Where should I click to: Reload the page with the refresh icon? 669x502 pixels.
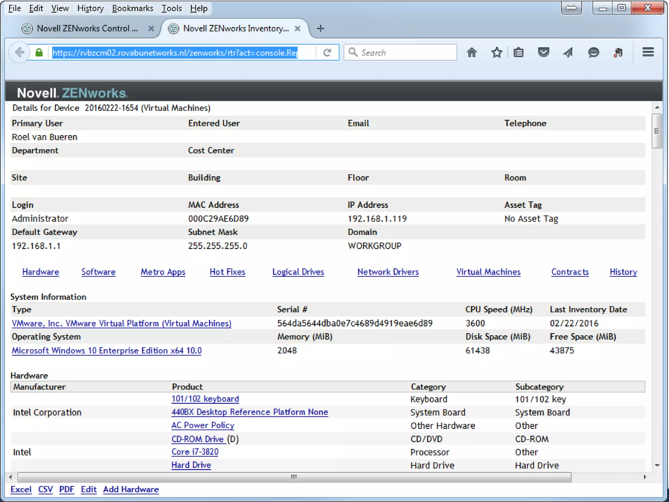tap(327, 52)
